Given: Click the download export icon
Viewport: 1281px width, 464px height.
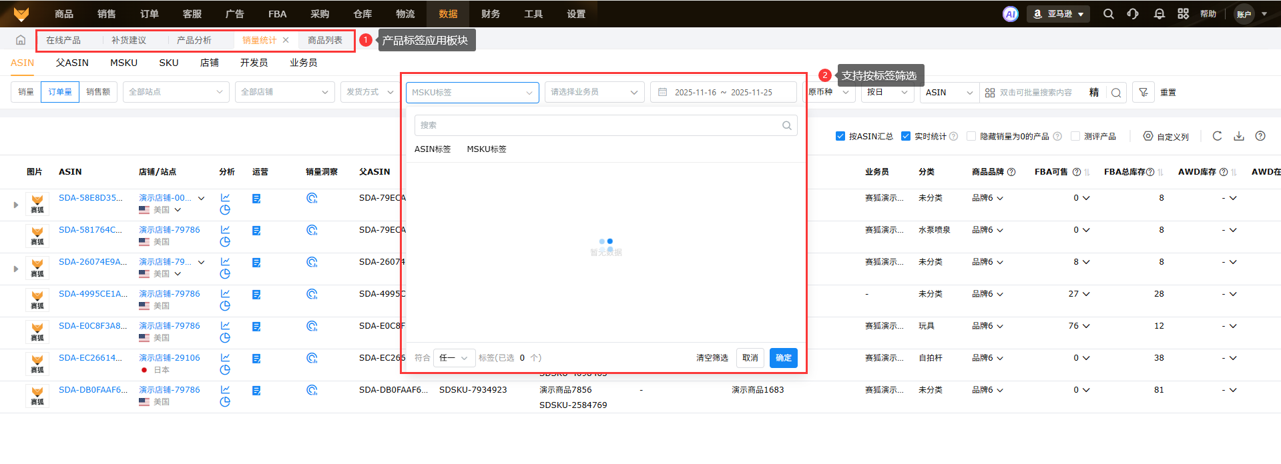Looking at the screenshot, I should click(x=1238, y=136).
